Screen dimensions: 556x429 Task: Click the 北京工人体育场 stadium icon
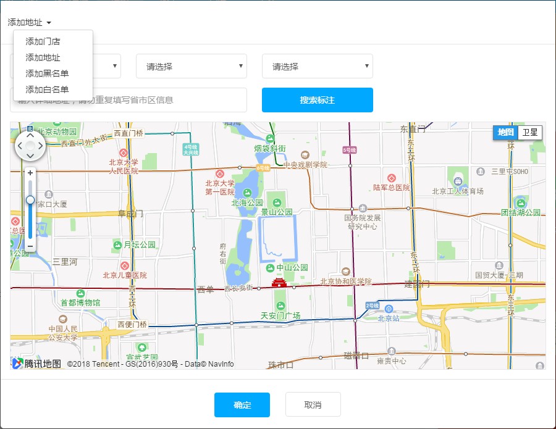pos(458,181)
